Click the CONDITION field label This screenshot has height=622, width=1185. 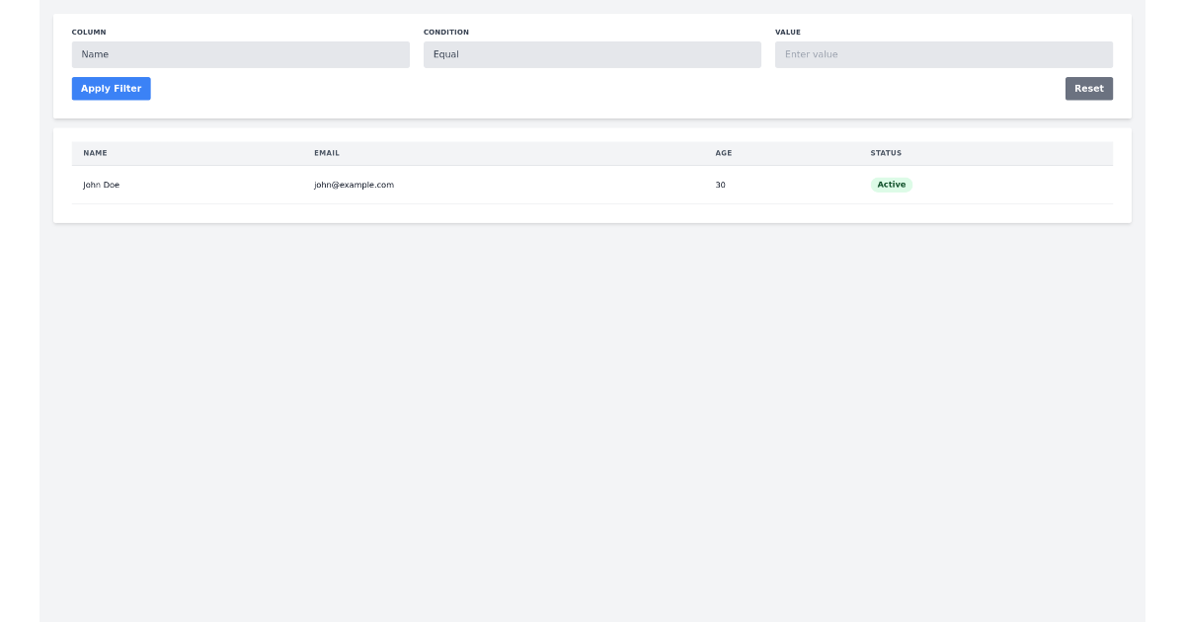pos(446,32)
